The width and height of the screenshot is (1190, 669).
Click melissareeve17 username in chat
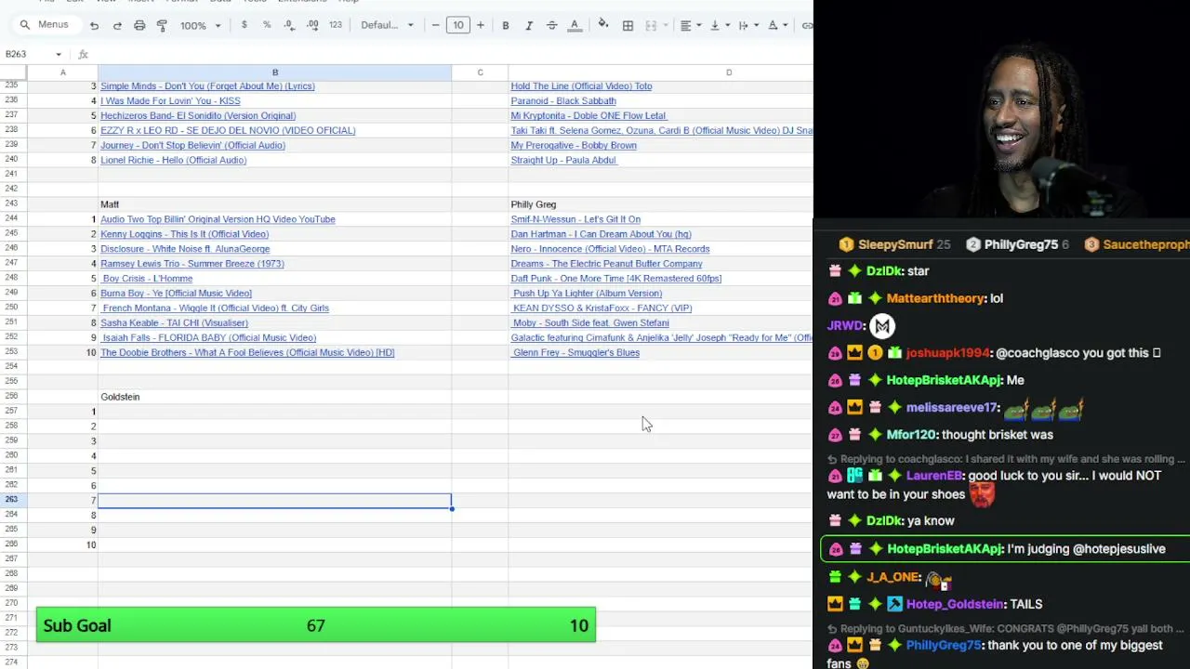click(952, 407)
